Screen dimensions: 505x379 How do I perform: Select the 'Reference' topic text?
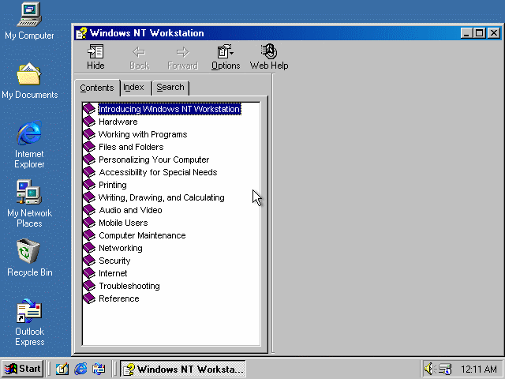[x=119, y=298]
